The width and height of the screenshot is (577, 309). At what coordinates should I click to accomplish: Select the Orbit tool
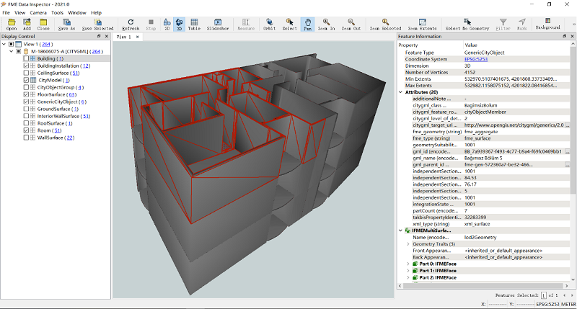pyautogui.click(x=269, y=24)
